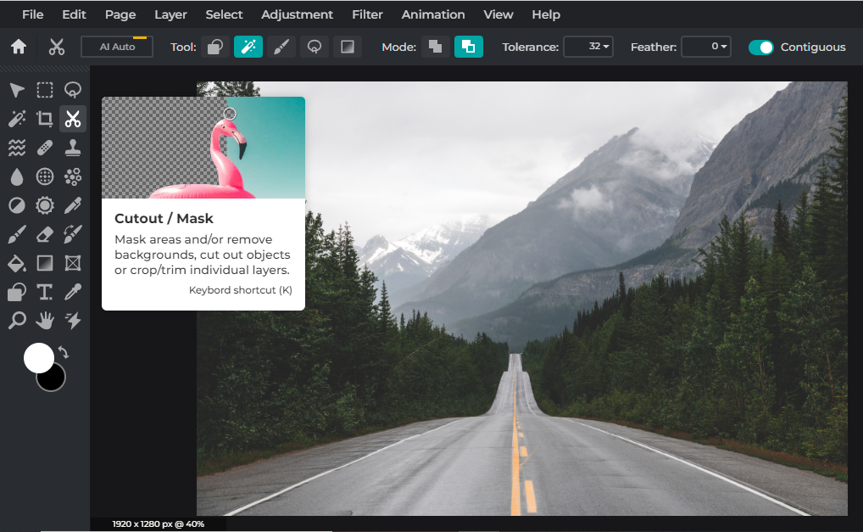Open the Animation menu
863x532 pixels.
tap(433, 14)
